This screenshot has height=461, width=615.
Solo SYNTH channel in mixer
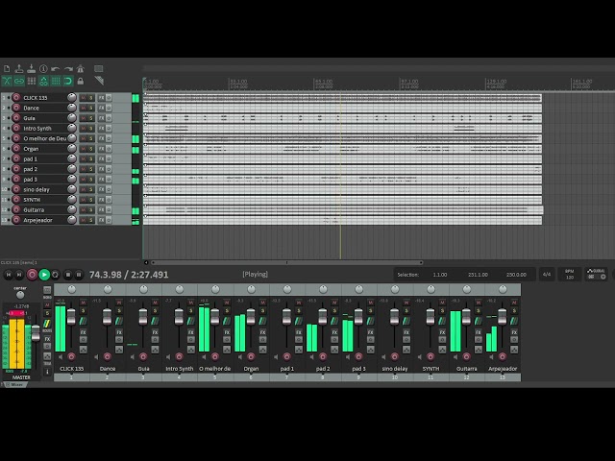pyautogui.click(x=442, y=311)
